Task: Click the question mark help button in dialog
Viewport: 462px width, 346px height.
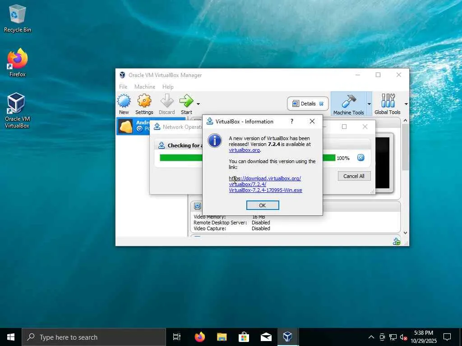Action: 292,121
